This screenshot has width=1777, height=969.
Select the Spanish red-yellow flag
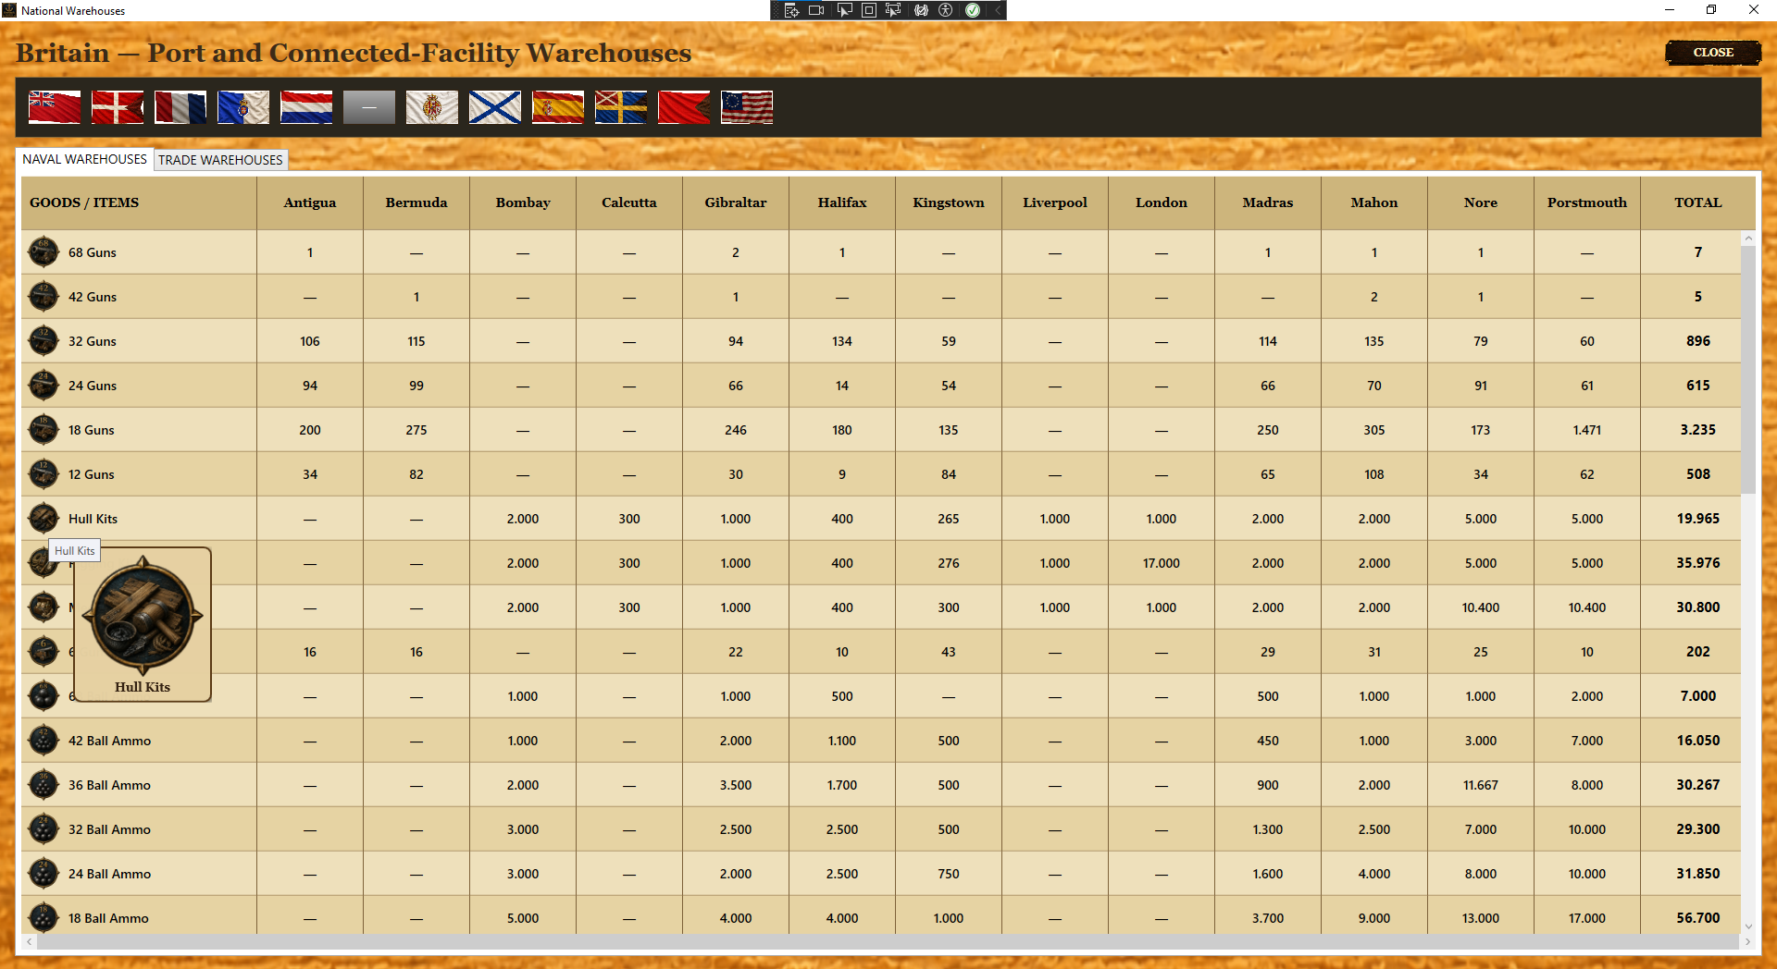pos(558,107)
